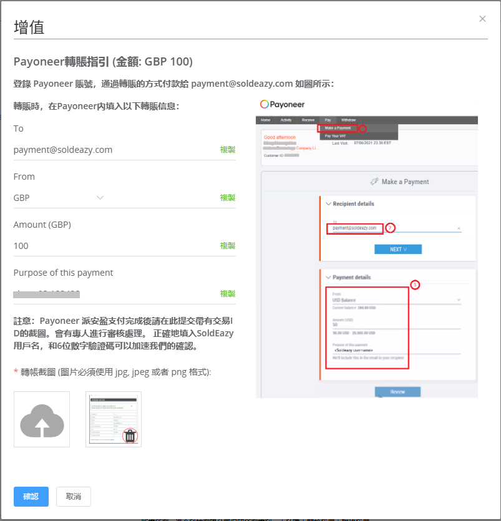Open the uploaded transfer screenshot thumbnail
Screen dimensions: 501x521
coord(114,419)
